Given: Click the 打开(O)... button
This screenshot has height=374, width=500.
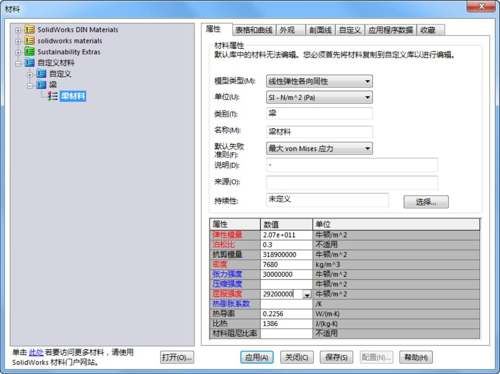Looking at the screenshot, I should click(x=177, y=357).
